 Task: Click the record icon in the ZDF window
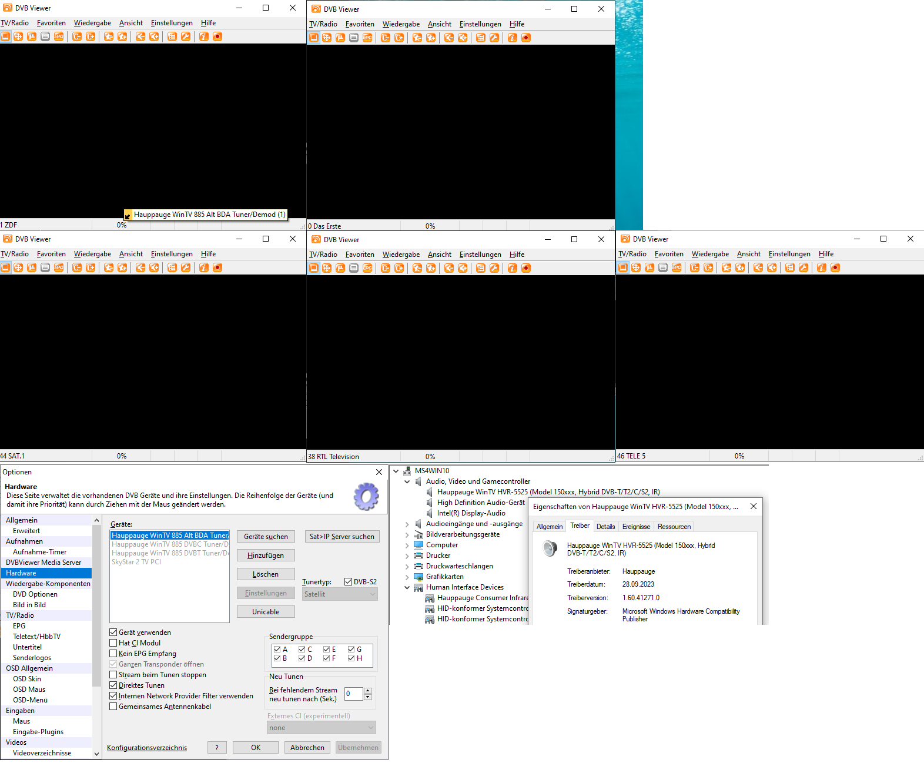217,36
